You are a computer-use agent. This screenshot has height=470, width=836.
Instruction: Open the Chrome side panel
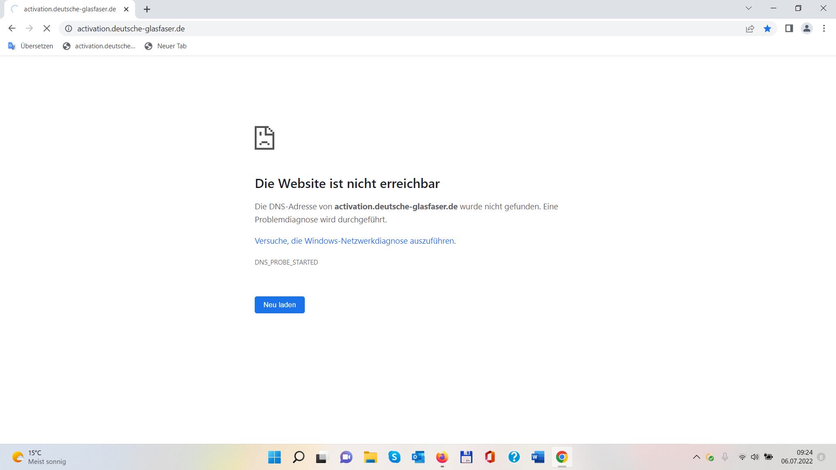(x=789, y=28)
